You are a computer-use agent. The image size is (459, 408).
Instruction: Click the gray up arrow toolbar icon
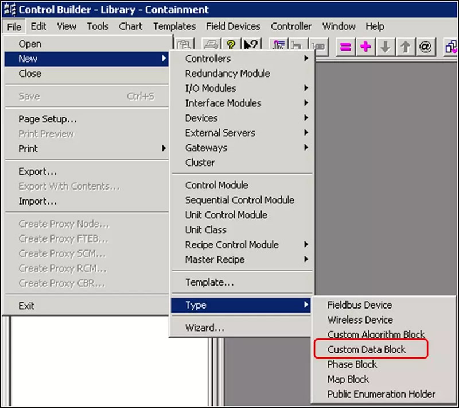click(405, 47)
